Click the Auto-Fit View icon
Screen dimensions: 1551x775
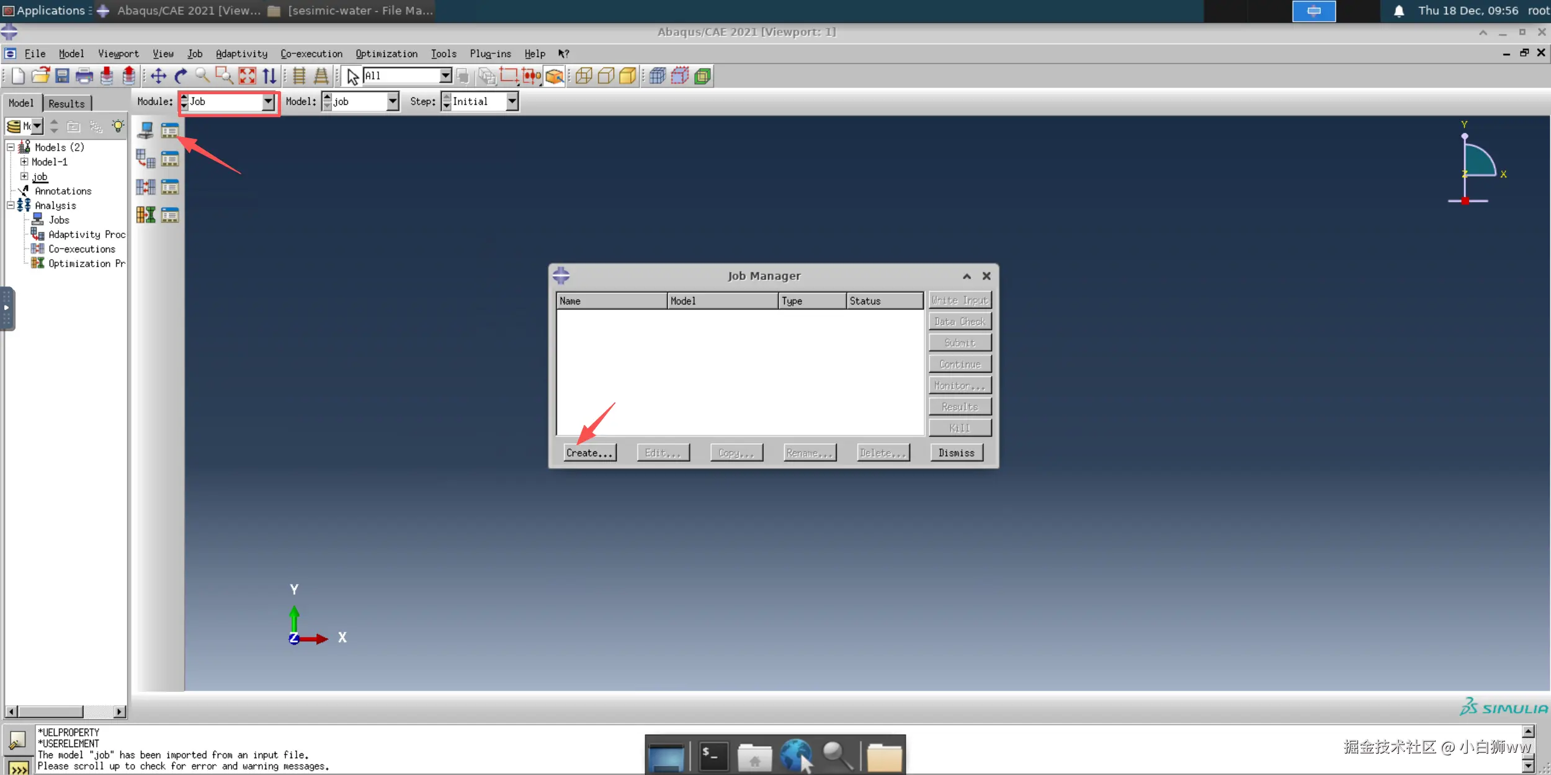(247, 76)
